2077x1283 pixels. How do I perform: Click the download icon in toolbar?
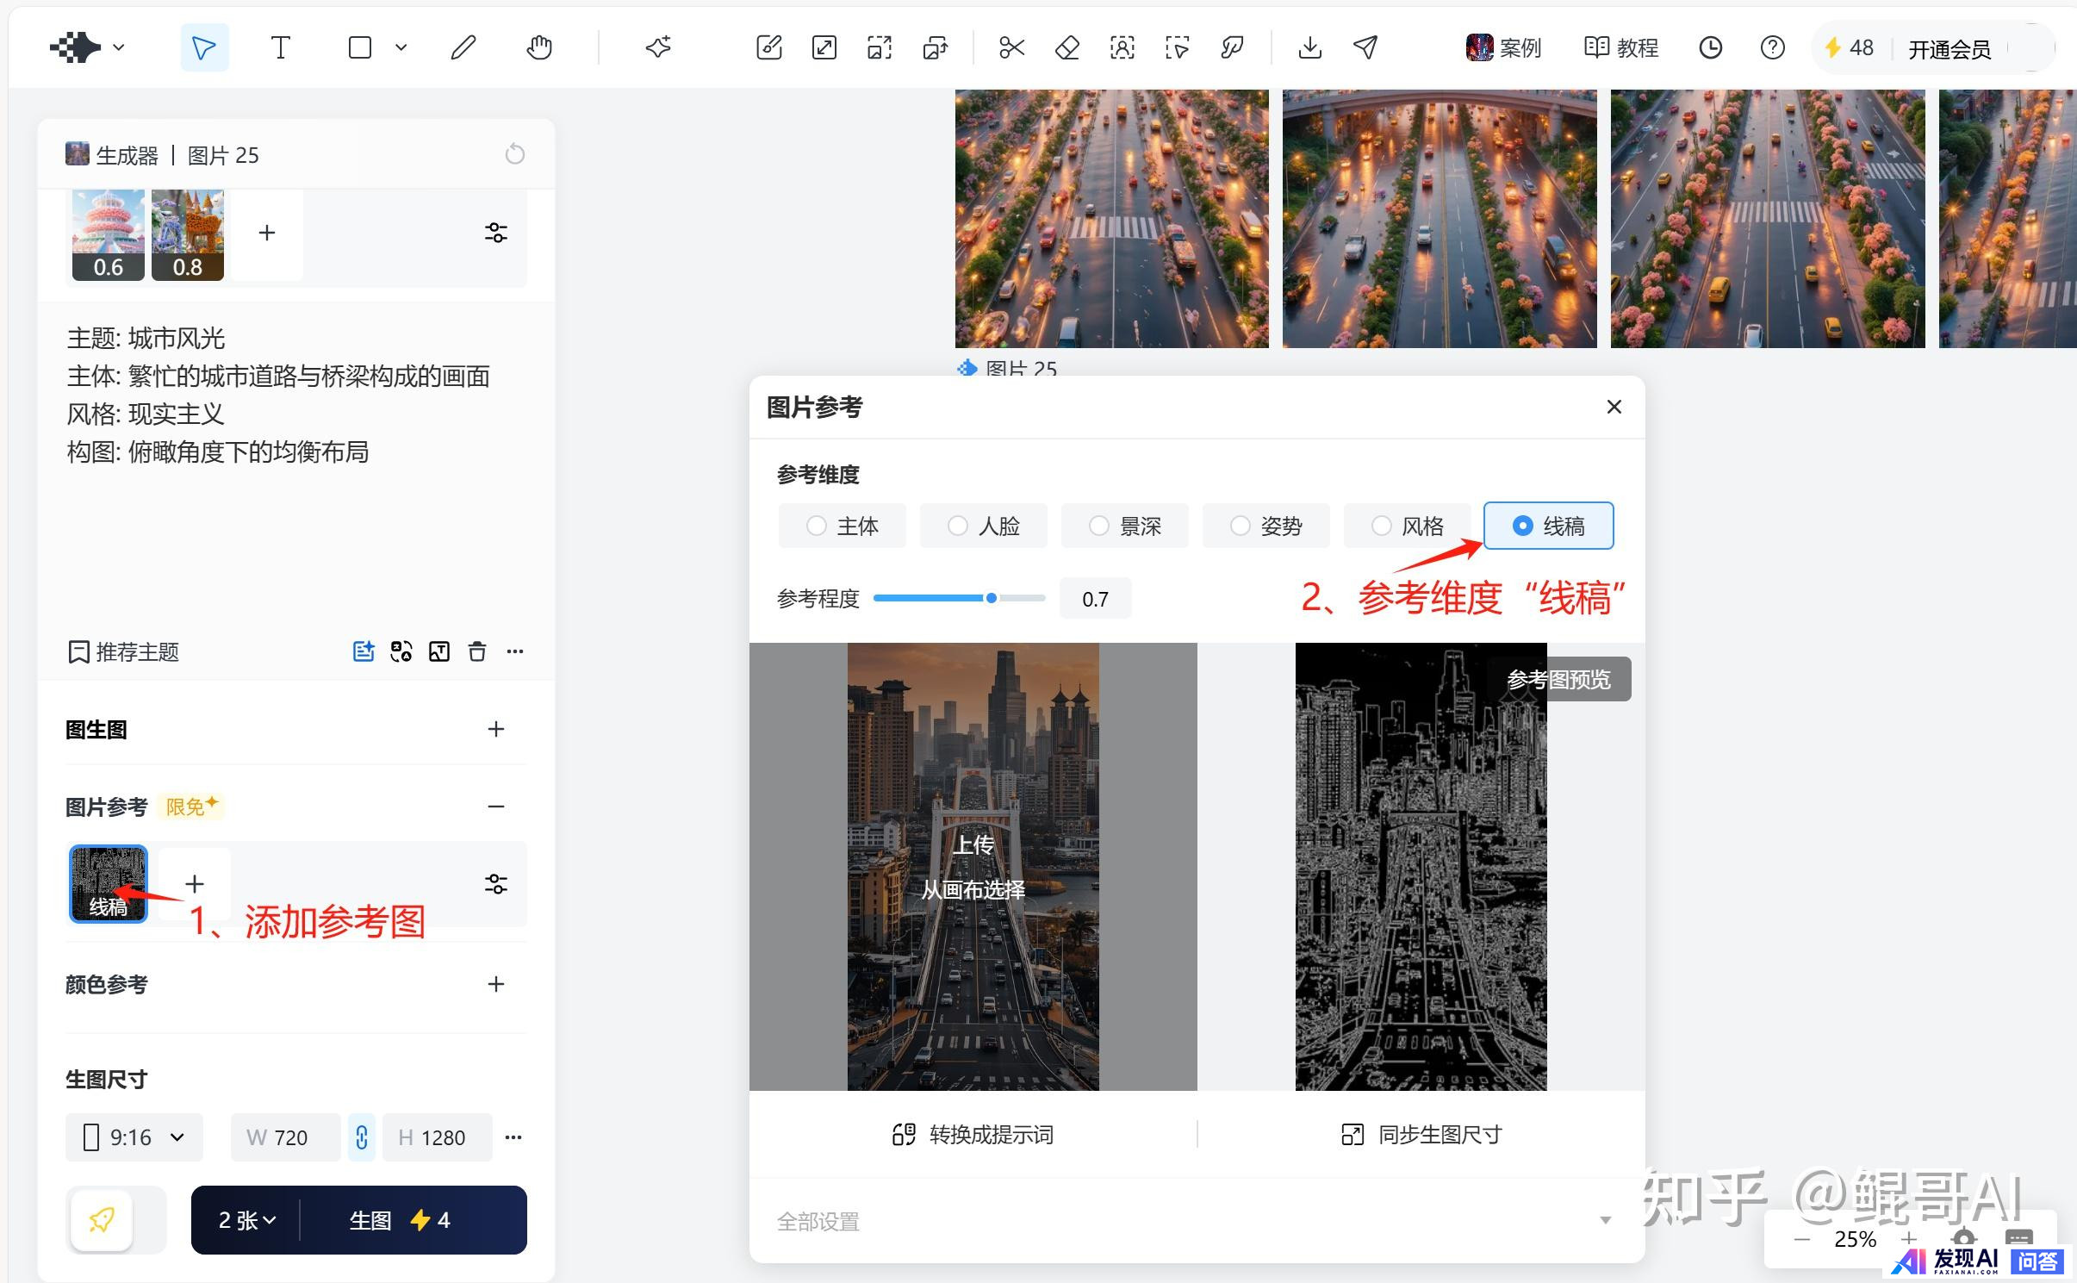(x=1309, y=47)
